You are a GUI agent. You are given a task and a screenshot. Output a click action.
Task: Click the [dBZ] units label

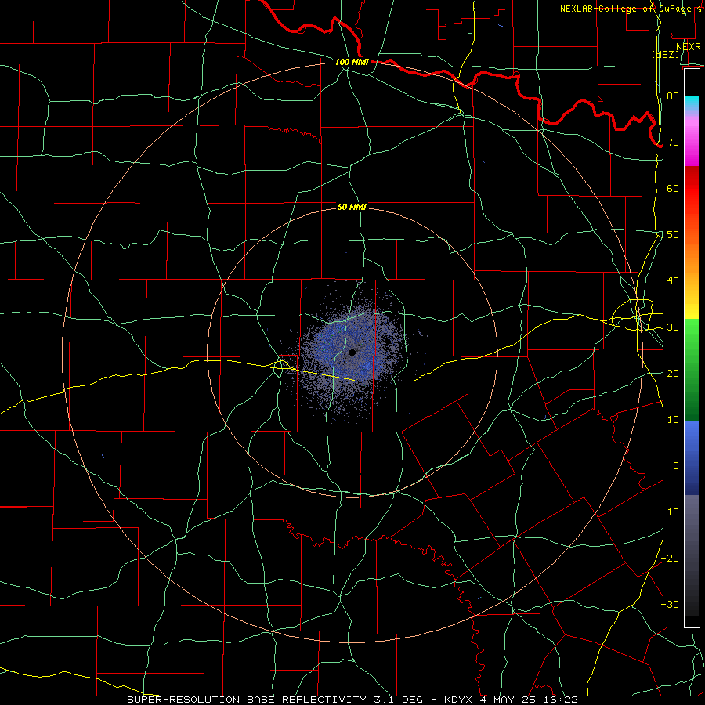pos(666,54)
